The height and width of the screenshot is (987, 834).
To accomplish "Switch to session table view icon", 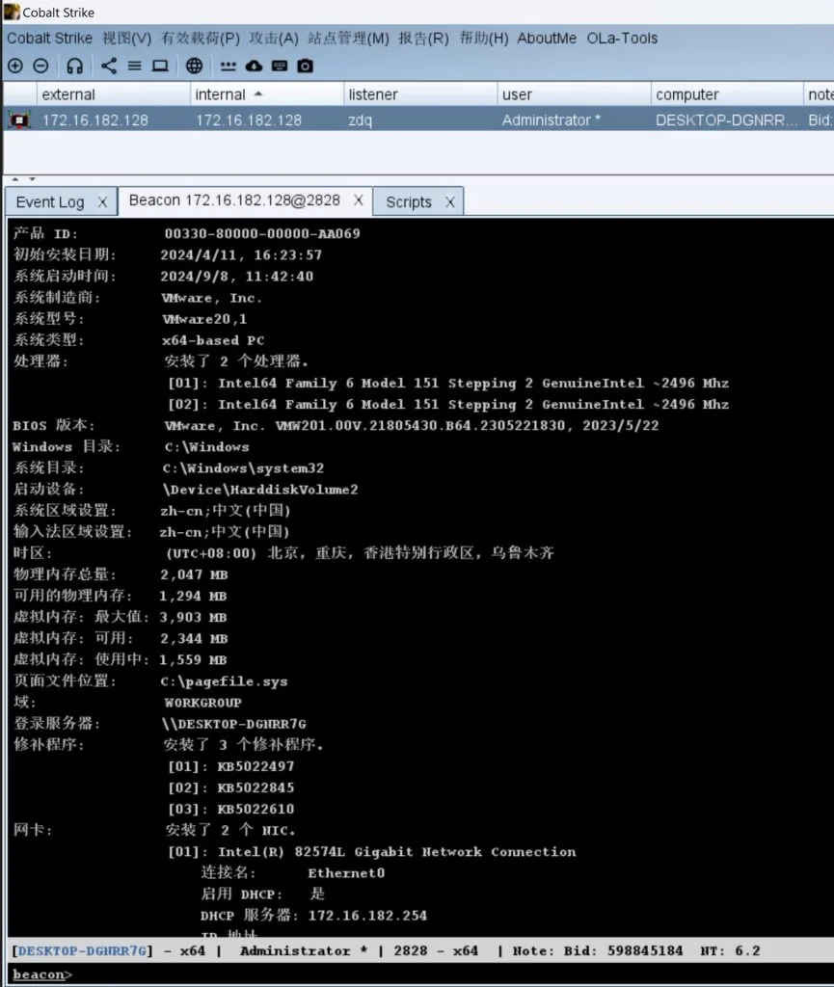I will click(134, 66).
